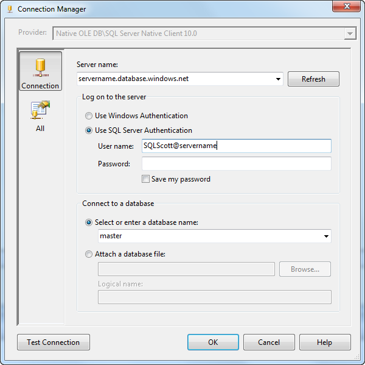Open the Connection page icon
Image resolution: width=365 pixels, height=365 pixels.
point(40,71)
